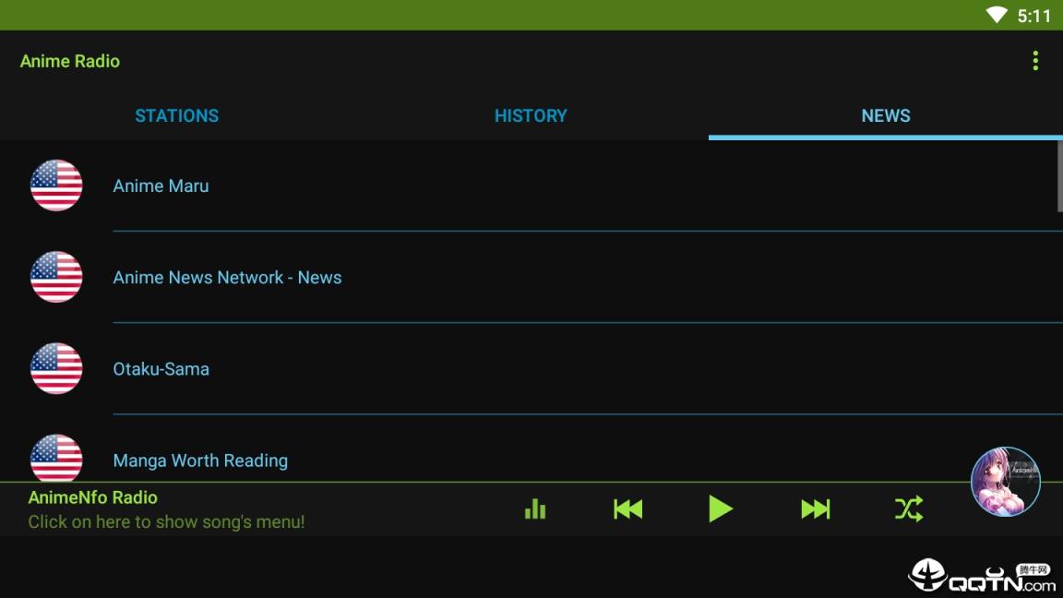
Task: Toggle shuffle mode
Action: 908,508
